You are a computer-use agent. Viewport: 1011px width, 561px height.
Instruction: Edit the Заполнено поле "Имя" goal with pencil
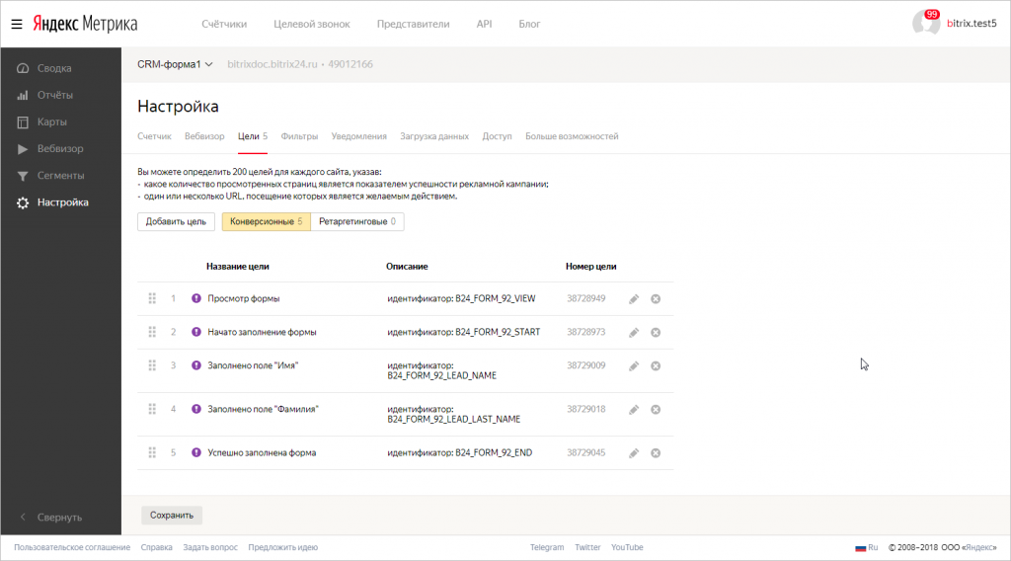click(x=634, y=366)
